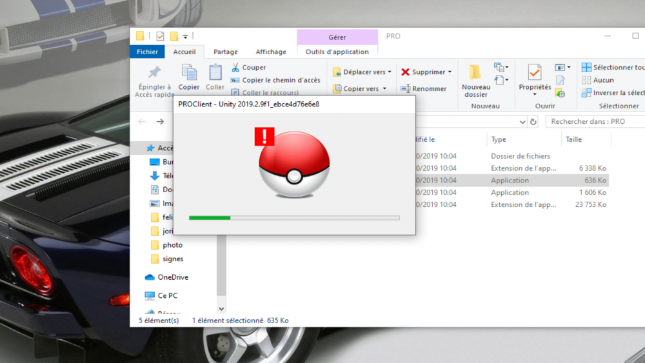Open the Affichage ribbon tab
Image resolution: width=645 pixels, height=363 pixels.
tap(271, 52)
